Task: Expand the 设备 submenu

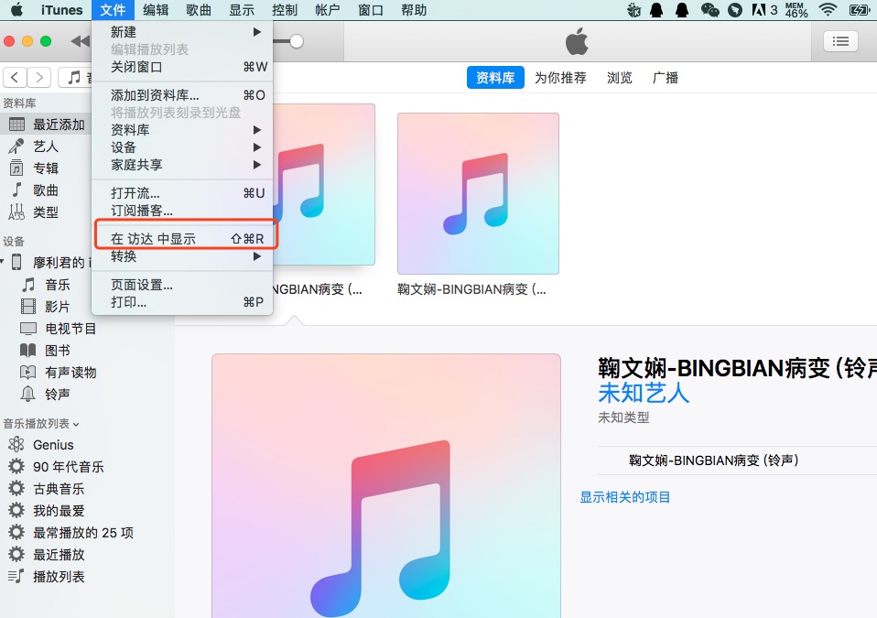Action: coord(182,147)
